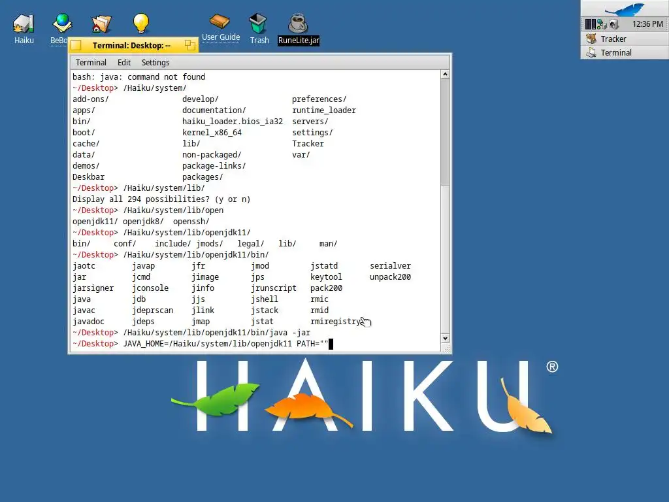Select the RuneLite.jar coffee cup icon

tap(298, 23)
